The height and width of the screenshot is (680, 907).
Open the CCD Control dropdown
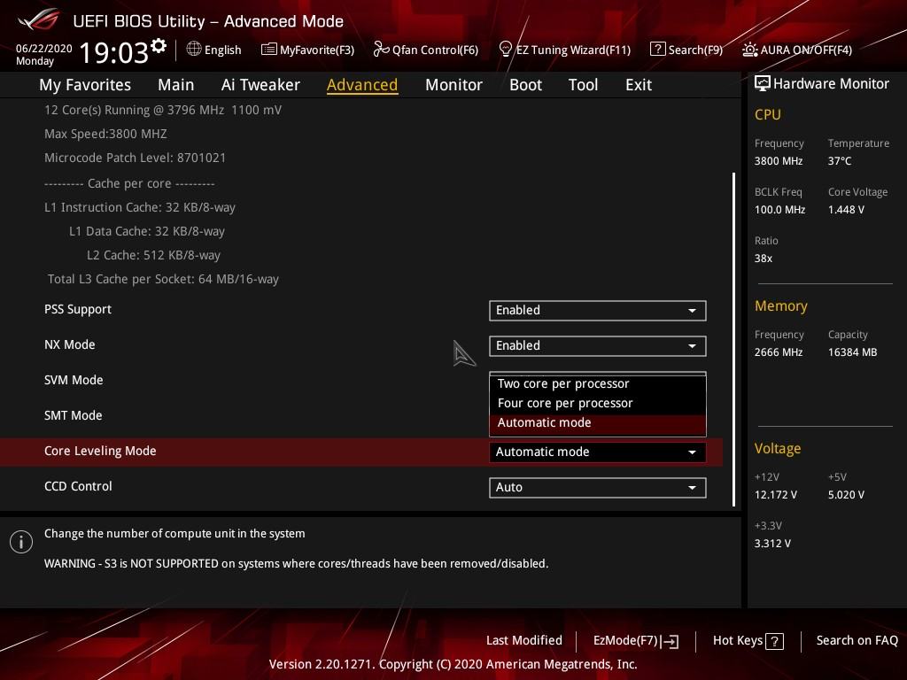pyautogui.click(x=598, y=488)
